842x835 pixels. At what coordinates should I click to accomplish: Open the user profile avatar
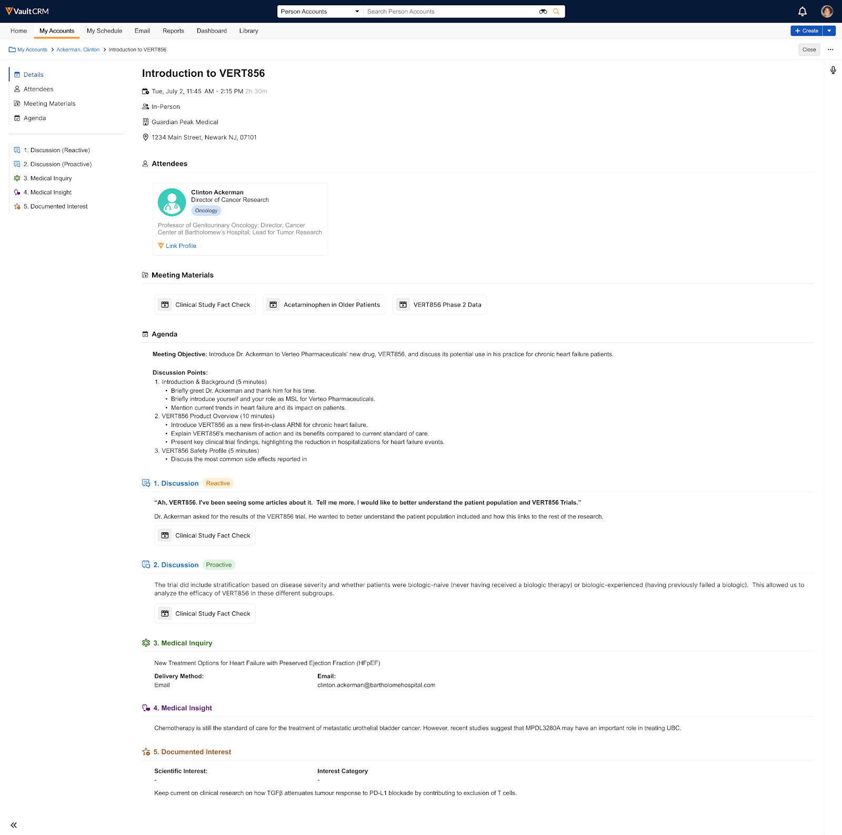827,12
